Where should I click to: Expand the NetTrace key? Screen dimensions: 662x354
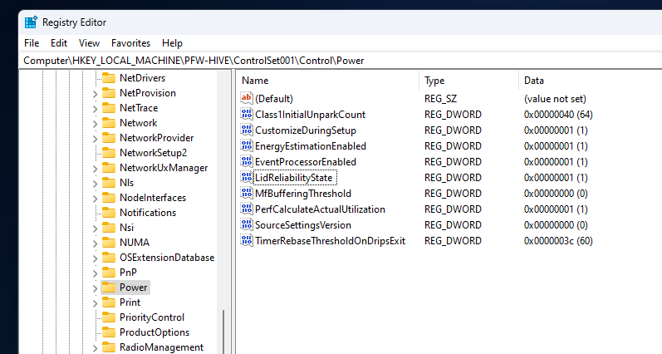point(95,109)
